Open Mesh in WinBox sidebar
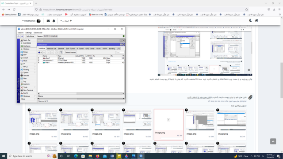The image size is (283, 159). (25, 61)
